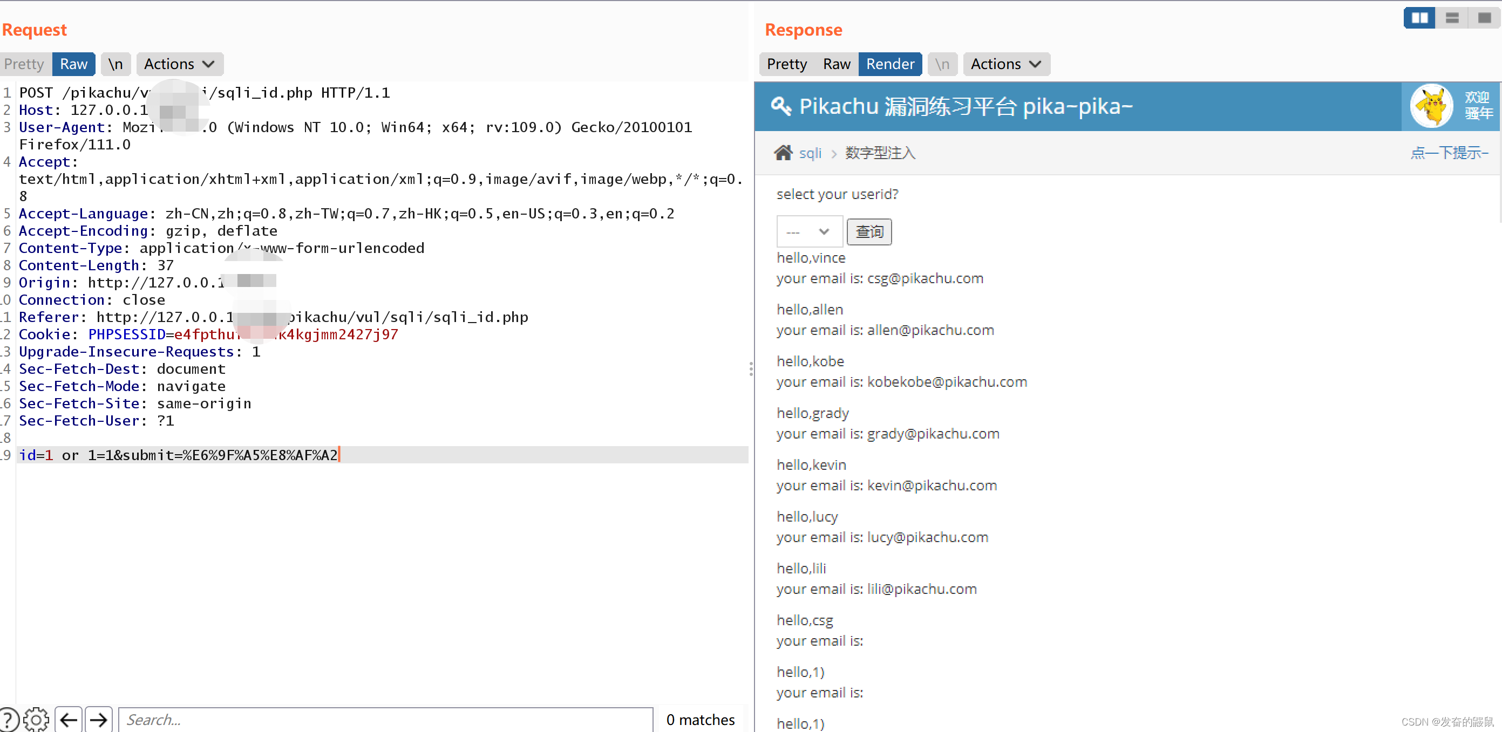The height and width of the screenshot is (732, 1502).
Task: Select the side-by-side layout icon
Action: 1419,17
